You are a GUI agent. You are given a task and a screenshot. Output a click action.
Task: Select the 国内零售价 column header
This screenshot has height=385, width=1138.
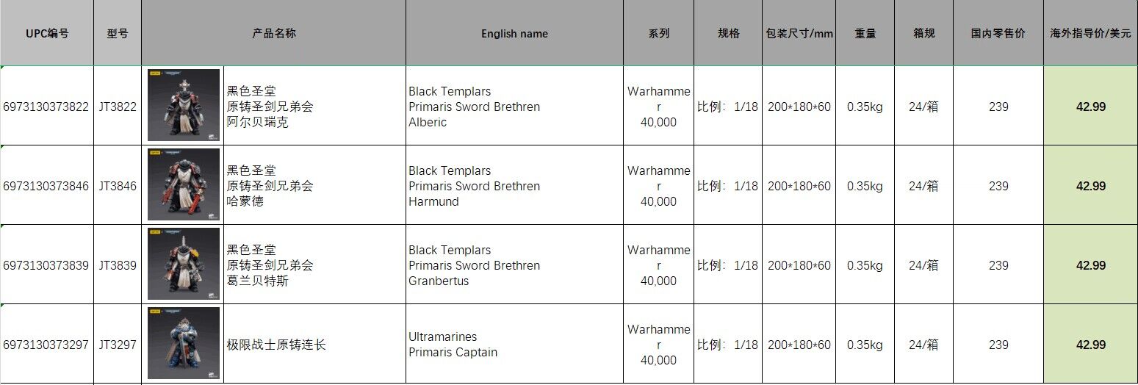tap(998, 33)
